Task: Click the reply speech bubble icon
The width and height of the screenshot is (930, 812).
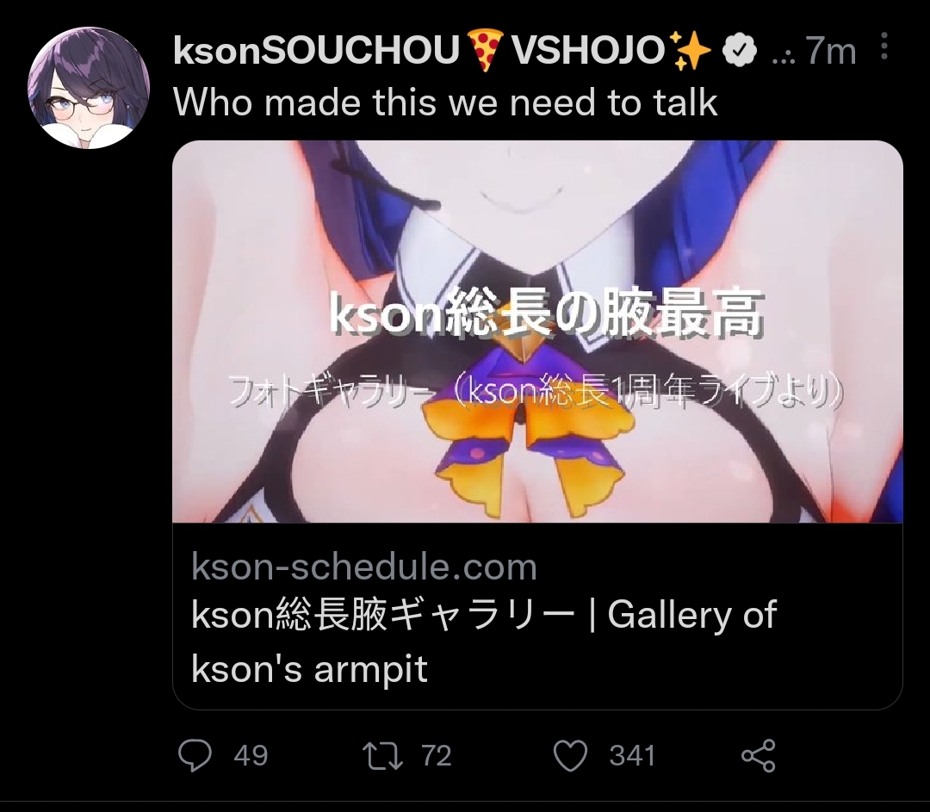Action: tap(195, 755)
